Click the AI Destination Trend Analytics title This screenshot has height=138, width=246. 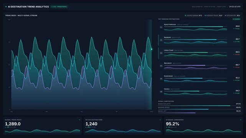(28, 7)
